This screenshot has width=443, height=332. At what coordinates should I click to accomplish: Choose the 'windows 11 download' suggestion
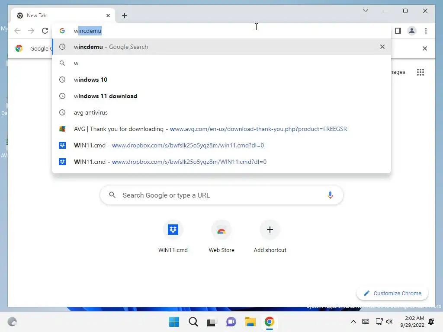[221, 96]
